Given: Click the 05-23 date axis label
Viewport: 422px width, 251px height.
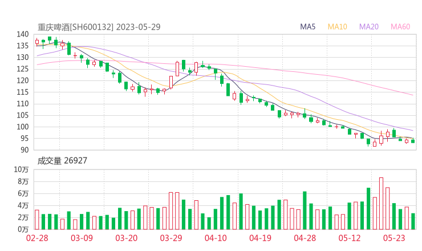Looking at the screenshot, I should pos(394,238).
